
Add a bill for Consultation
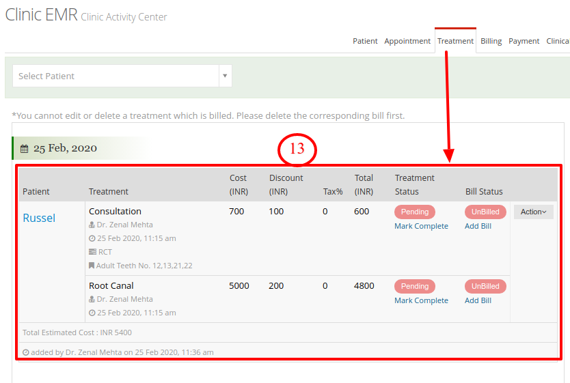tap(478, 226)
